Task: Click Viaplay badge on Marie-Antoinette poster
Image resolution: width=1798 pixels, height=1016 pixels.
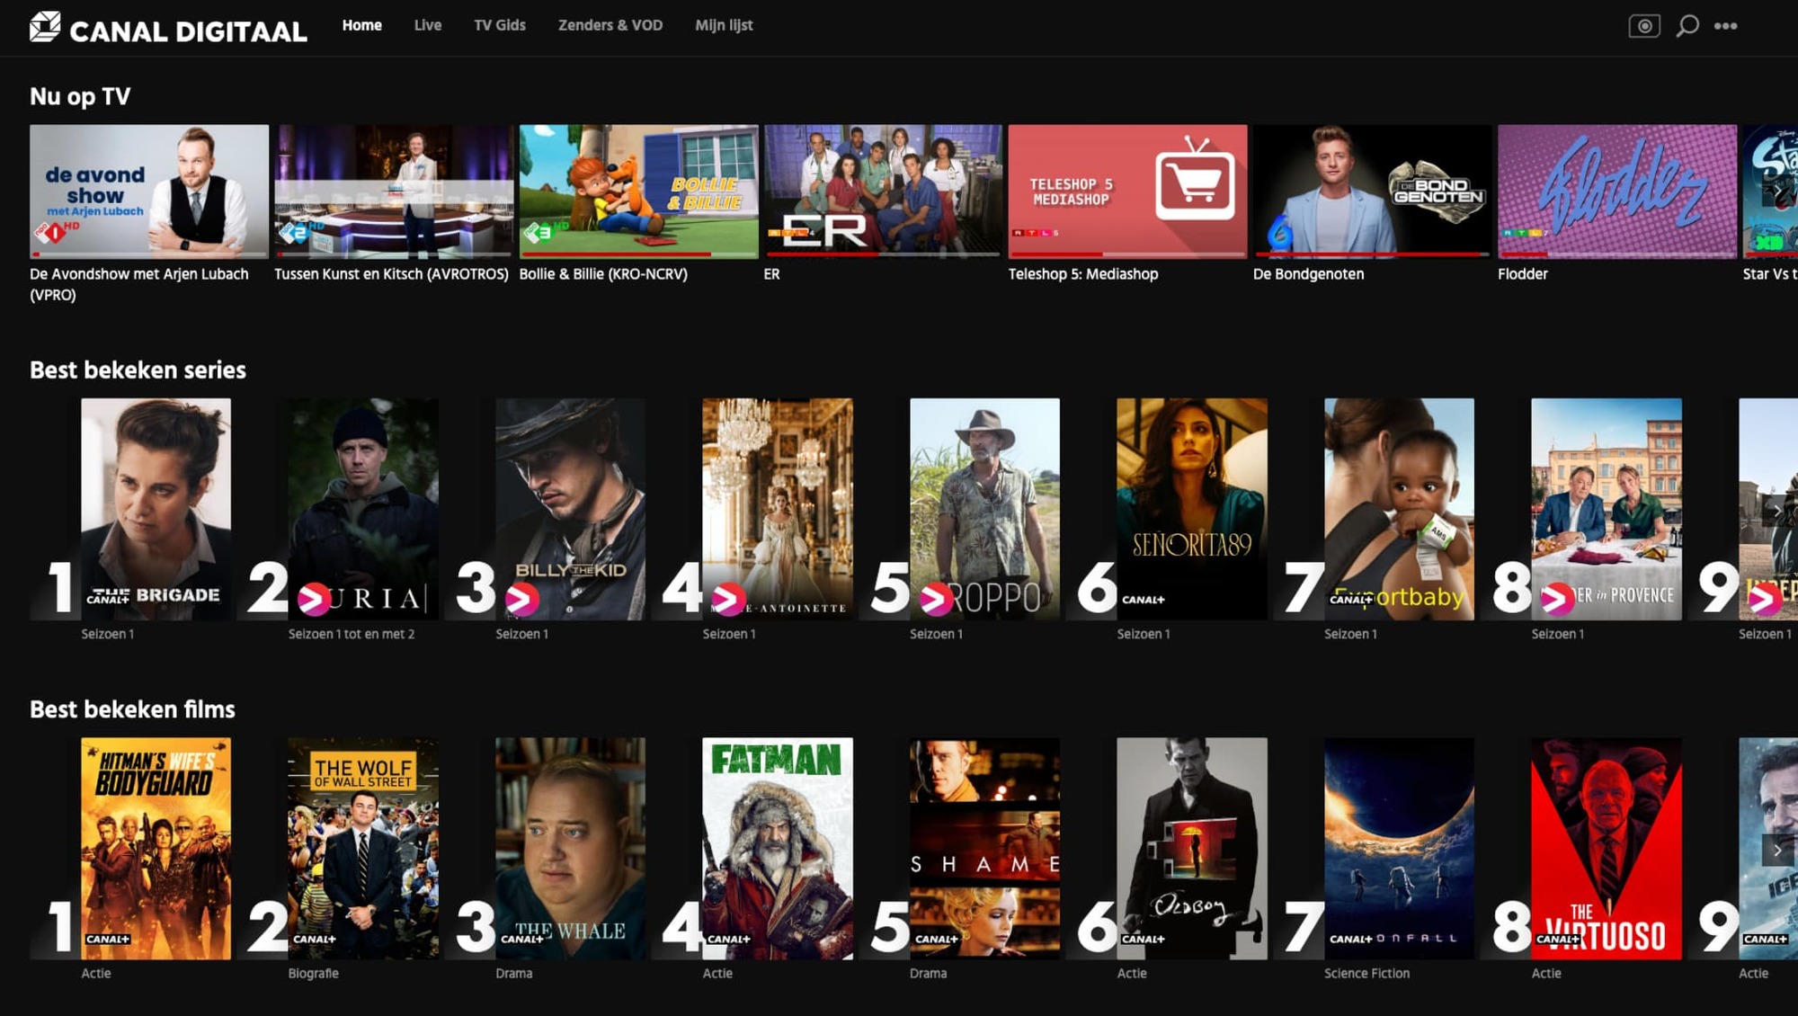Action: 729,598
